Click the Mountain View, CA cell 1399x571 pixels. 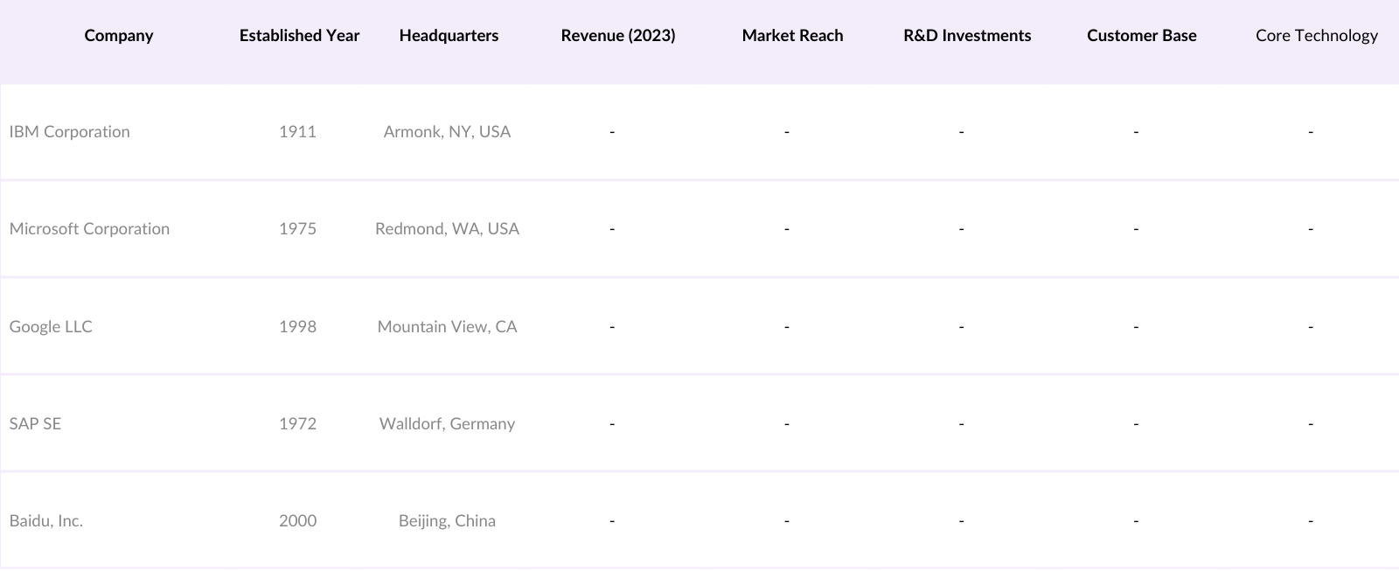pyautogui.click(x=447, y=327)
